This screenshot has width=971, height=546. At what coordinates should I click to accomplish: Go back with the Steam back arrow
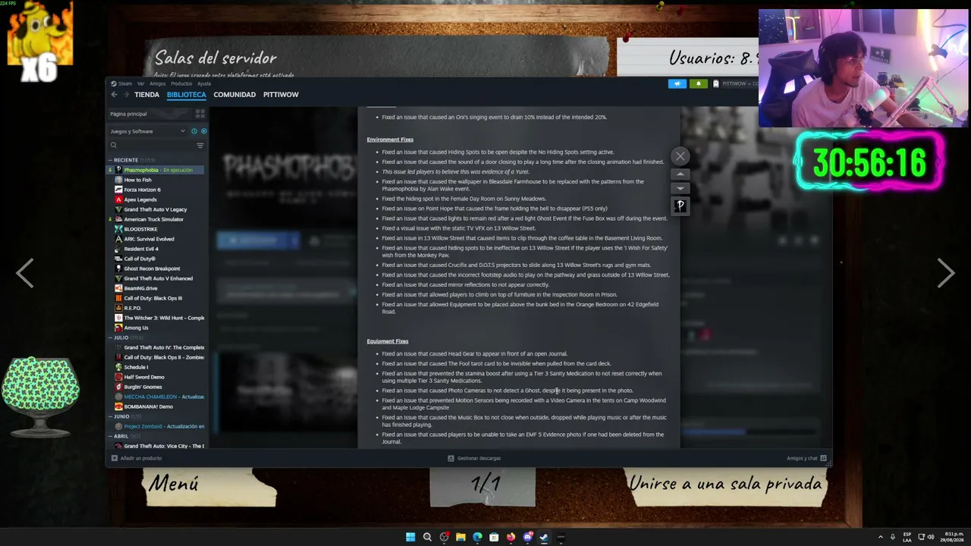click(114, 95)
